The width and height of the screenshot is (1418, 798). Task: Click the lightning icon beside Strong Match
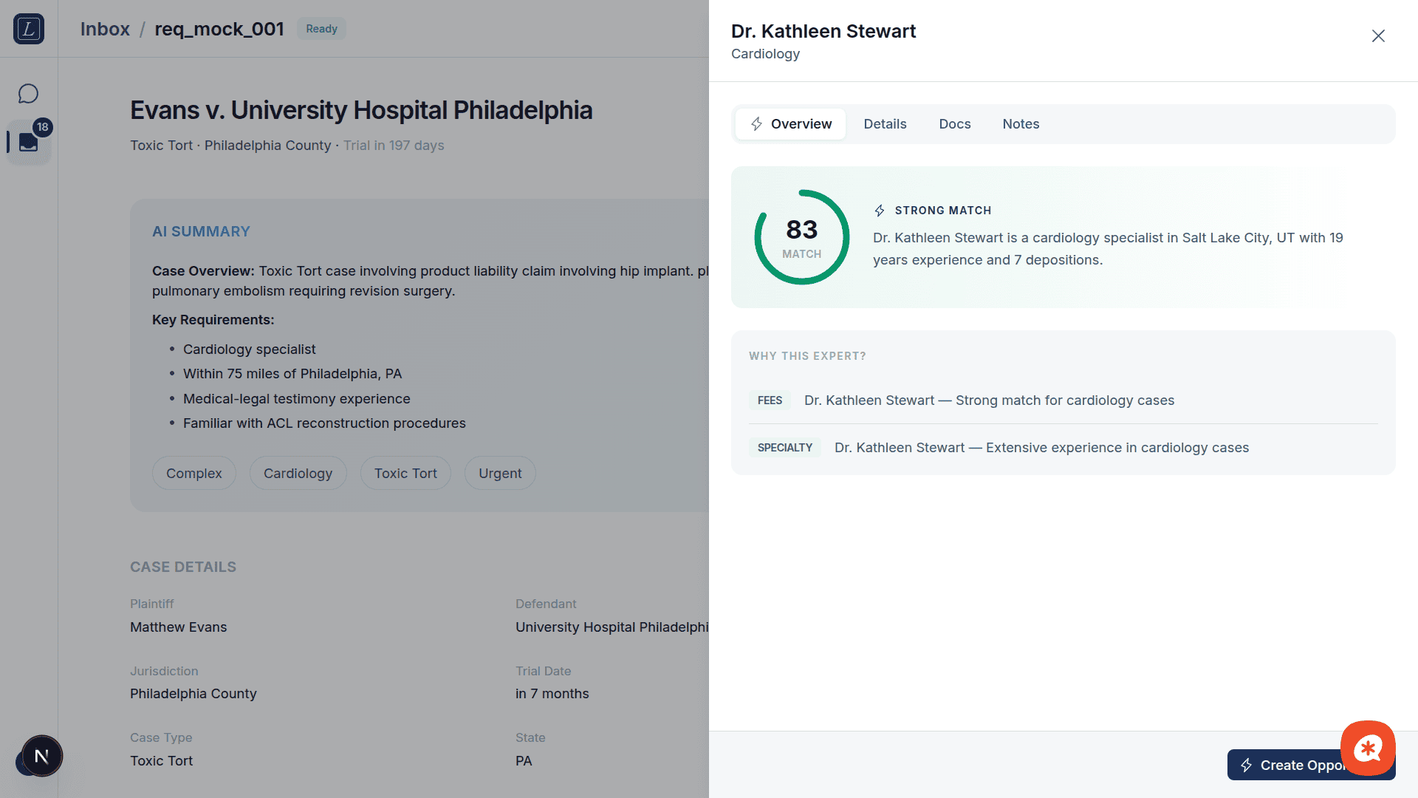[880, 211]
